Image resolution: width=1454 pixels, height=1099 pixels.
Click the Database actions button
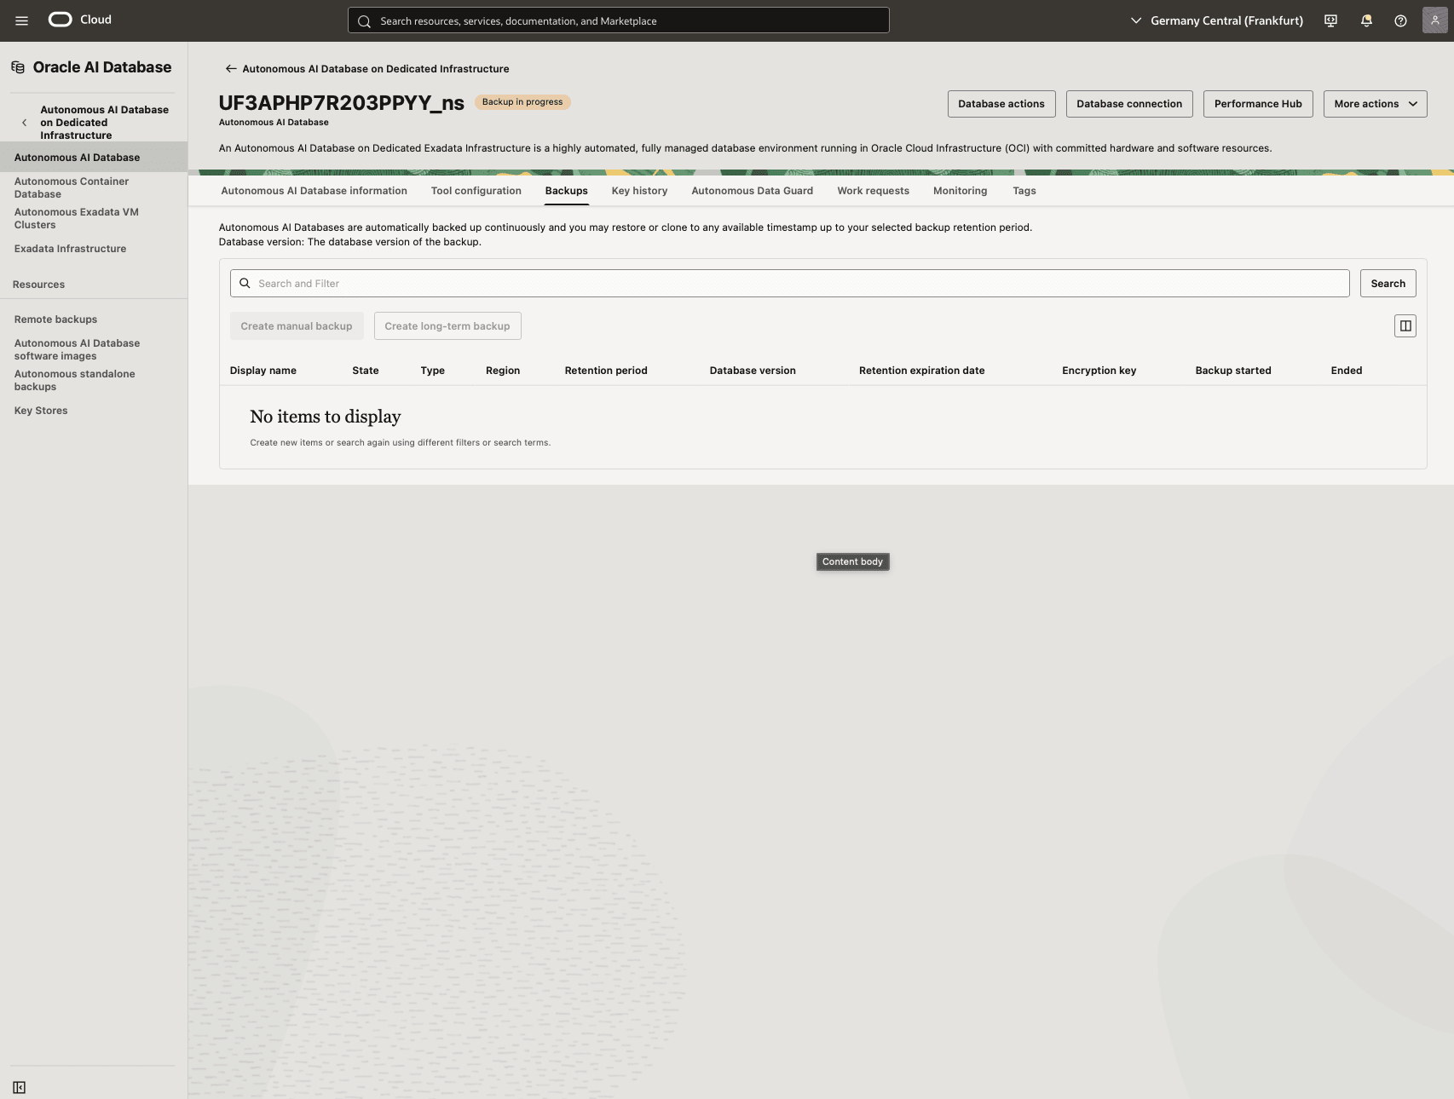(1001, 104)
